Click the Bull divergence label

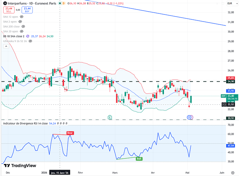point(139,159)
